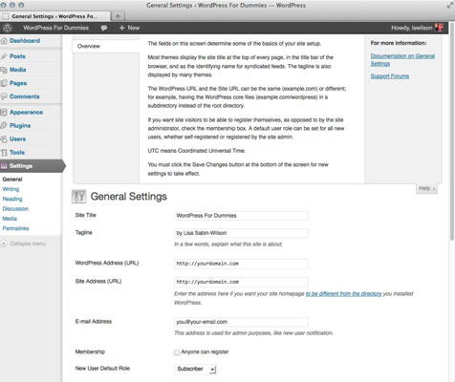Viewport: 455px width, 382px height.
Task: Click the Site Title input field
Action: 241,216
